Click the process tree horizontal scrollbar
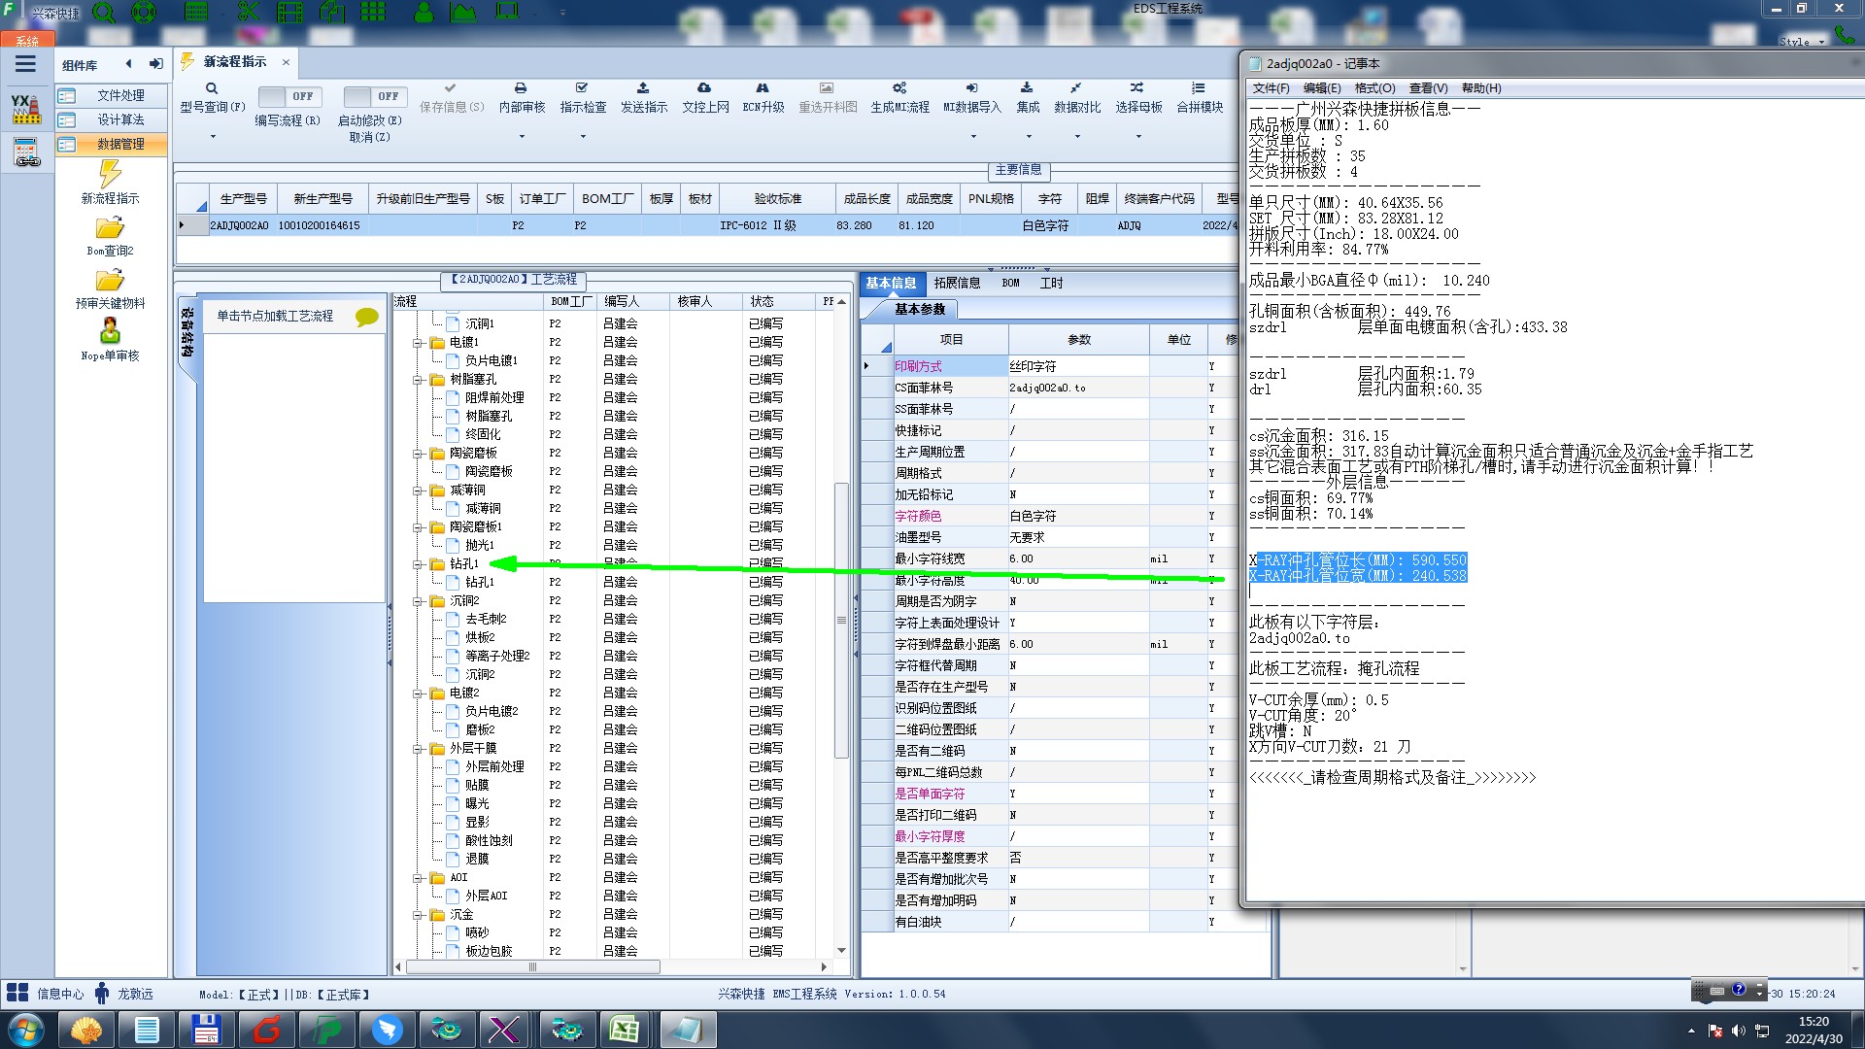The width and height of the screenshot is (1865, 1049). [532, 967]
